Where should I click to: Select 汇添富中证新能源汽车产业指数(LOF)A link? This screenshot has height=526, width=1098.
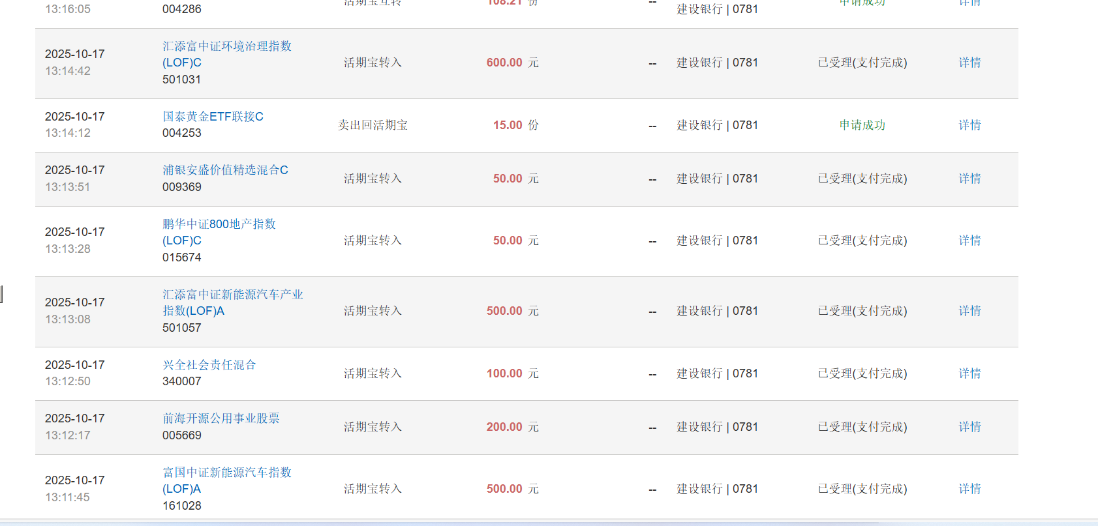click(232, 295)
